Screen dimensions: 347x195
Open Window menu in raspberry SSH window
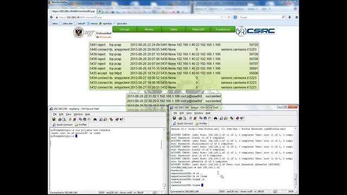[x=78, y=114]
